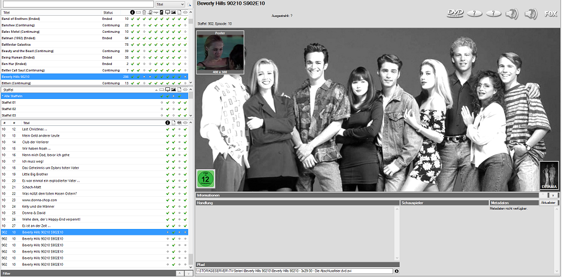This screenshot has width=562, height=277.
Task: Expand Informationen panel with the down arrow button
Action: [553, 195]
